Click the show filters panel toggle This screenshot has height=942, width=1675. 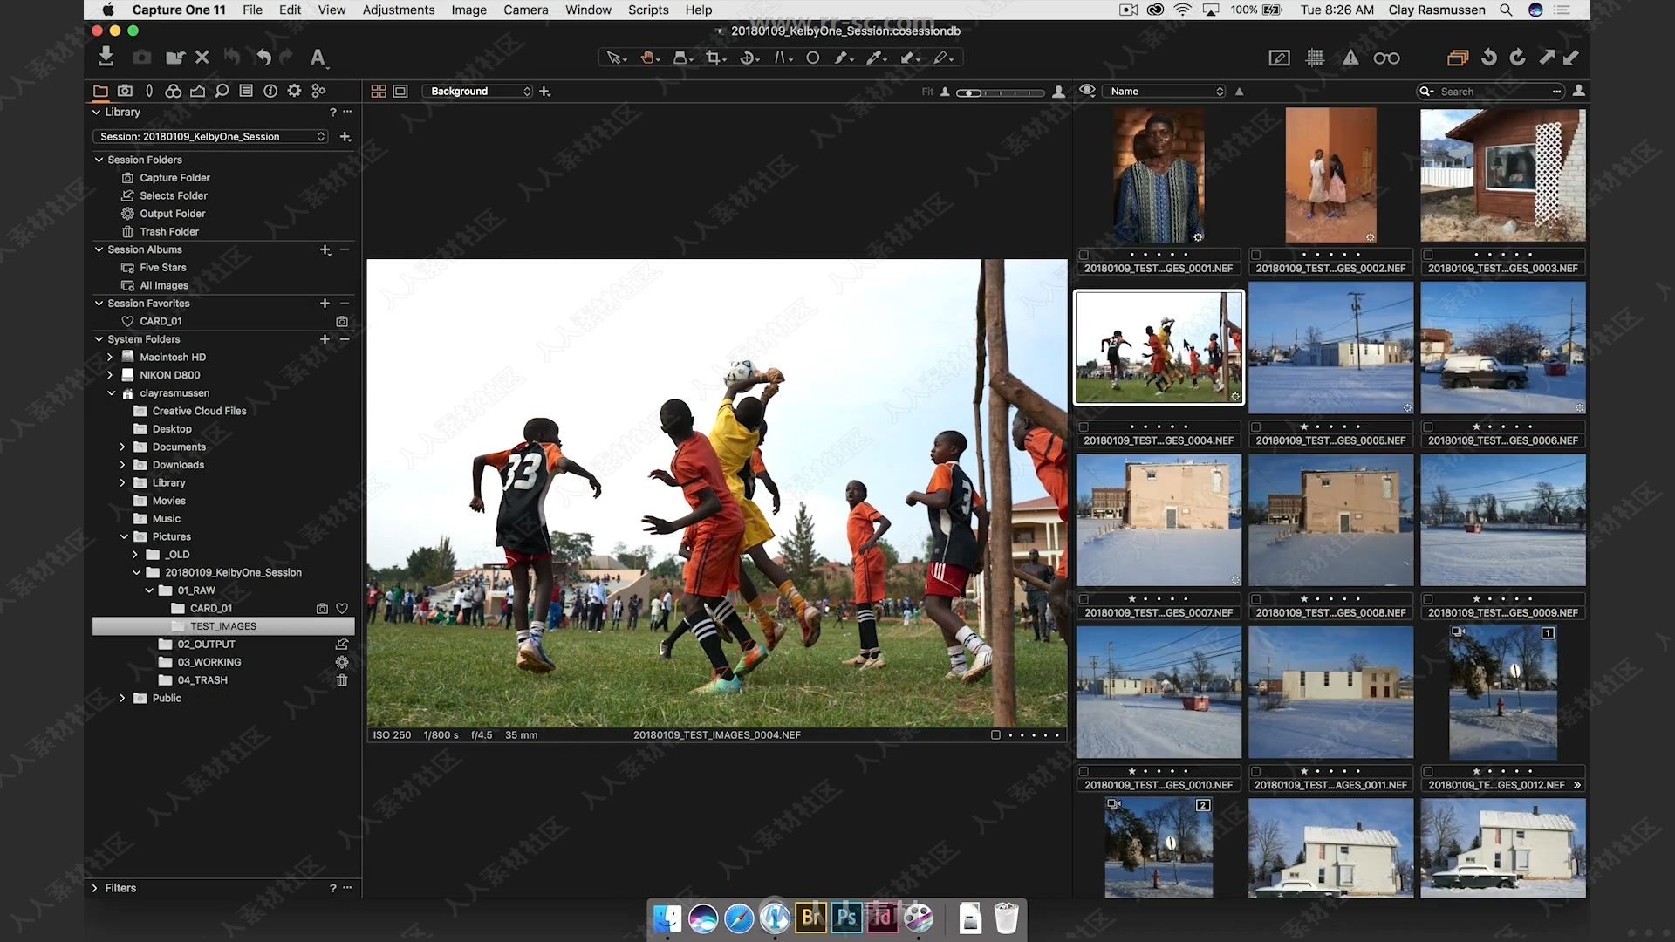[95, 888]
